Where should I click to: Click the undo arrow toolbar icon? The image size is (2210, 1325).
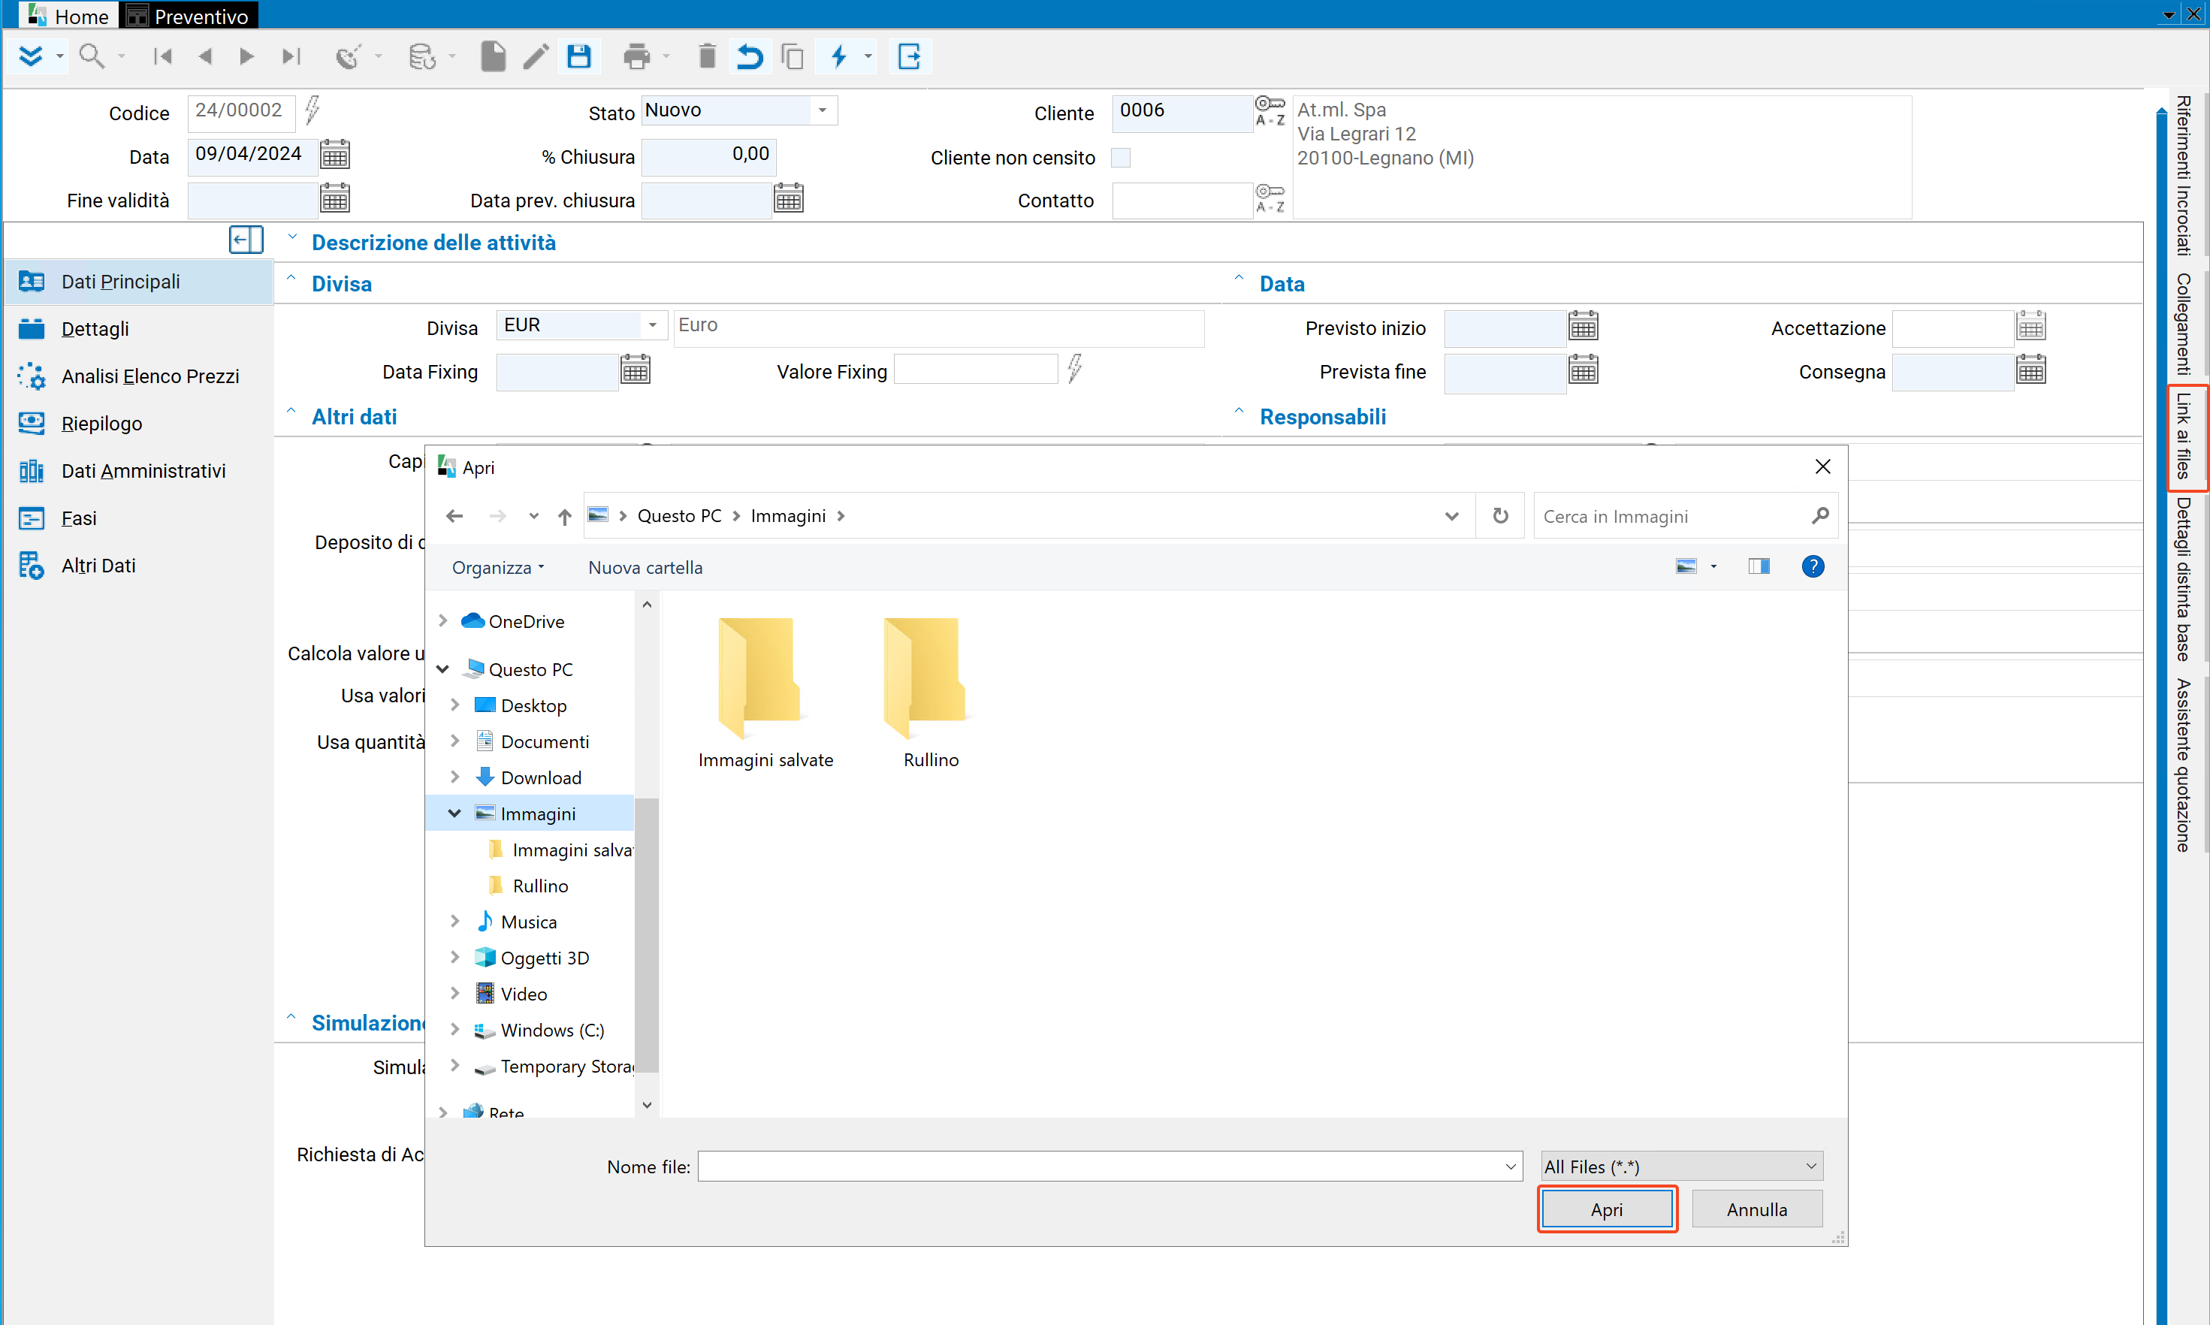750,56
